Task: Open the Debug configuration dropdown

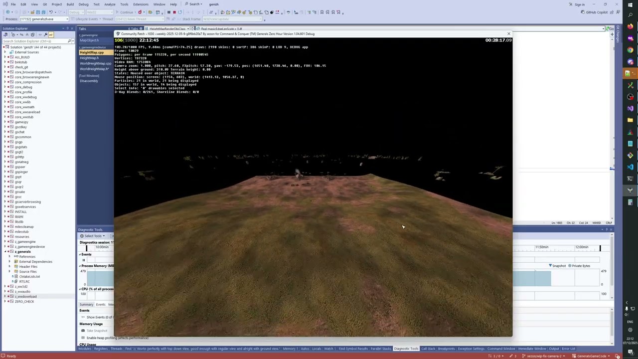Action: tap(76, 12)
